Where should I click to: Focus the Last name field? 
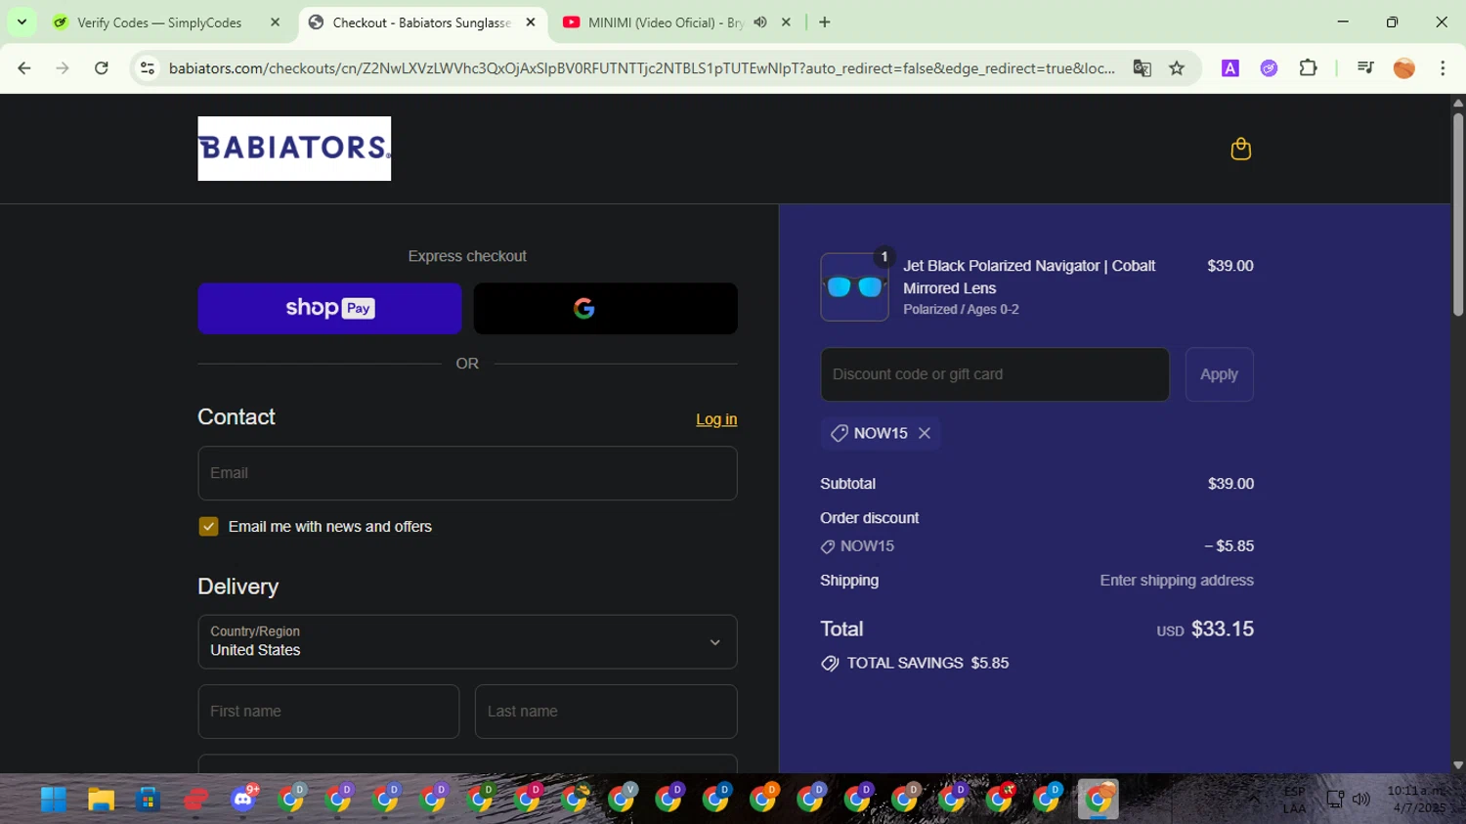(x=606, y=712)
